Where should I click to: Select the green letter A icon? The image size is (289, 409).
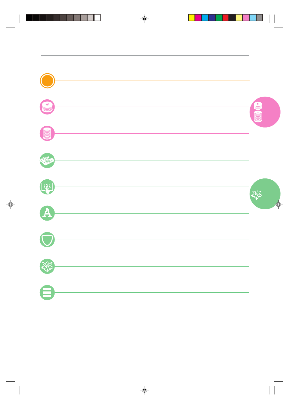tap(47, 213)
